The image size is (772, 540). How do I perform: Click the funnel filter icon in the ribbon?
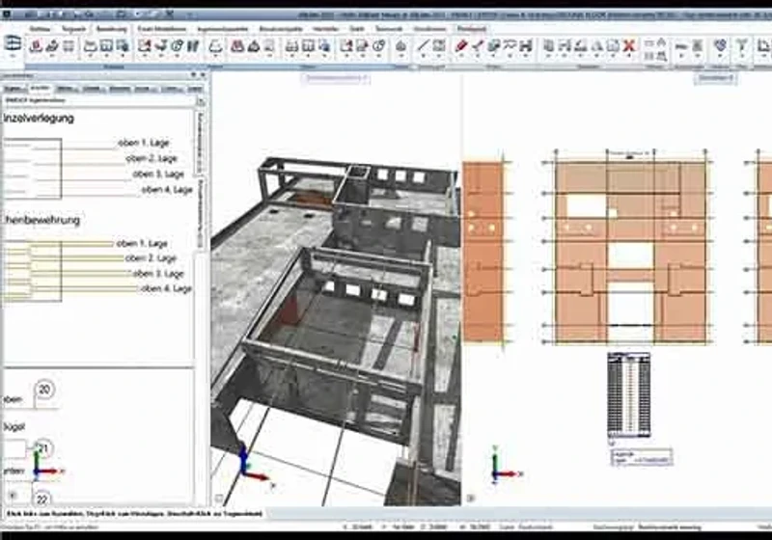pyautogui.click(x=741, y=45)
